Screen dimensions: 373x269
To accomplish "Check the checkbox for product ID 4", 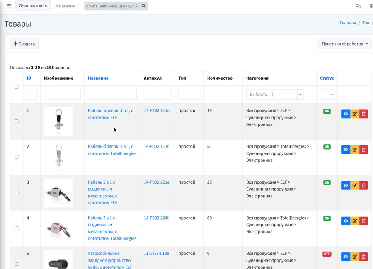I will [17, 228].
